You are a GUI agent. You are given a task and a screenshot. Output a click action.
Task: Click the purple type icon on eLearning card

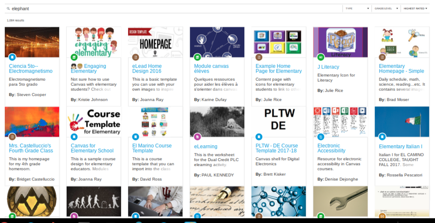[x=197, y=137]
